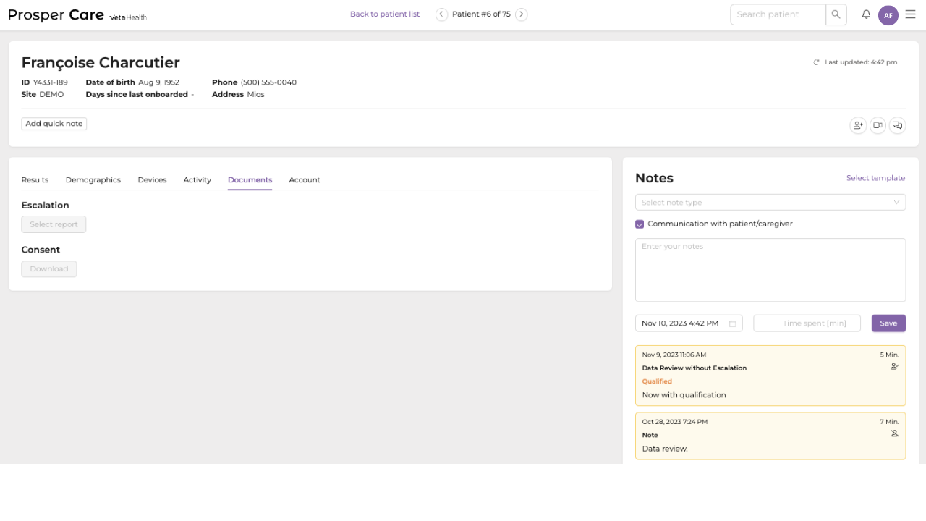Open the Oct 28 Data review note
This screenshot has width=926, height=521.
[x=770, y=436]
